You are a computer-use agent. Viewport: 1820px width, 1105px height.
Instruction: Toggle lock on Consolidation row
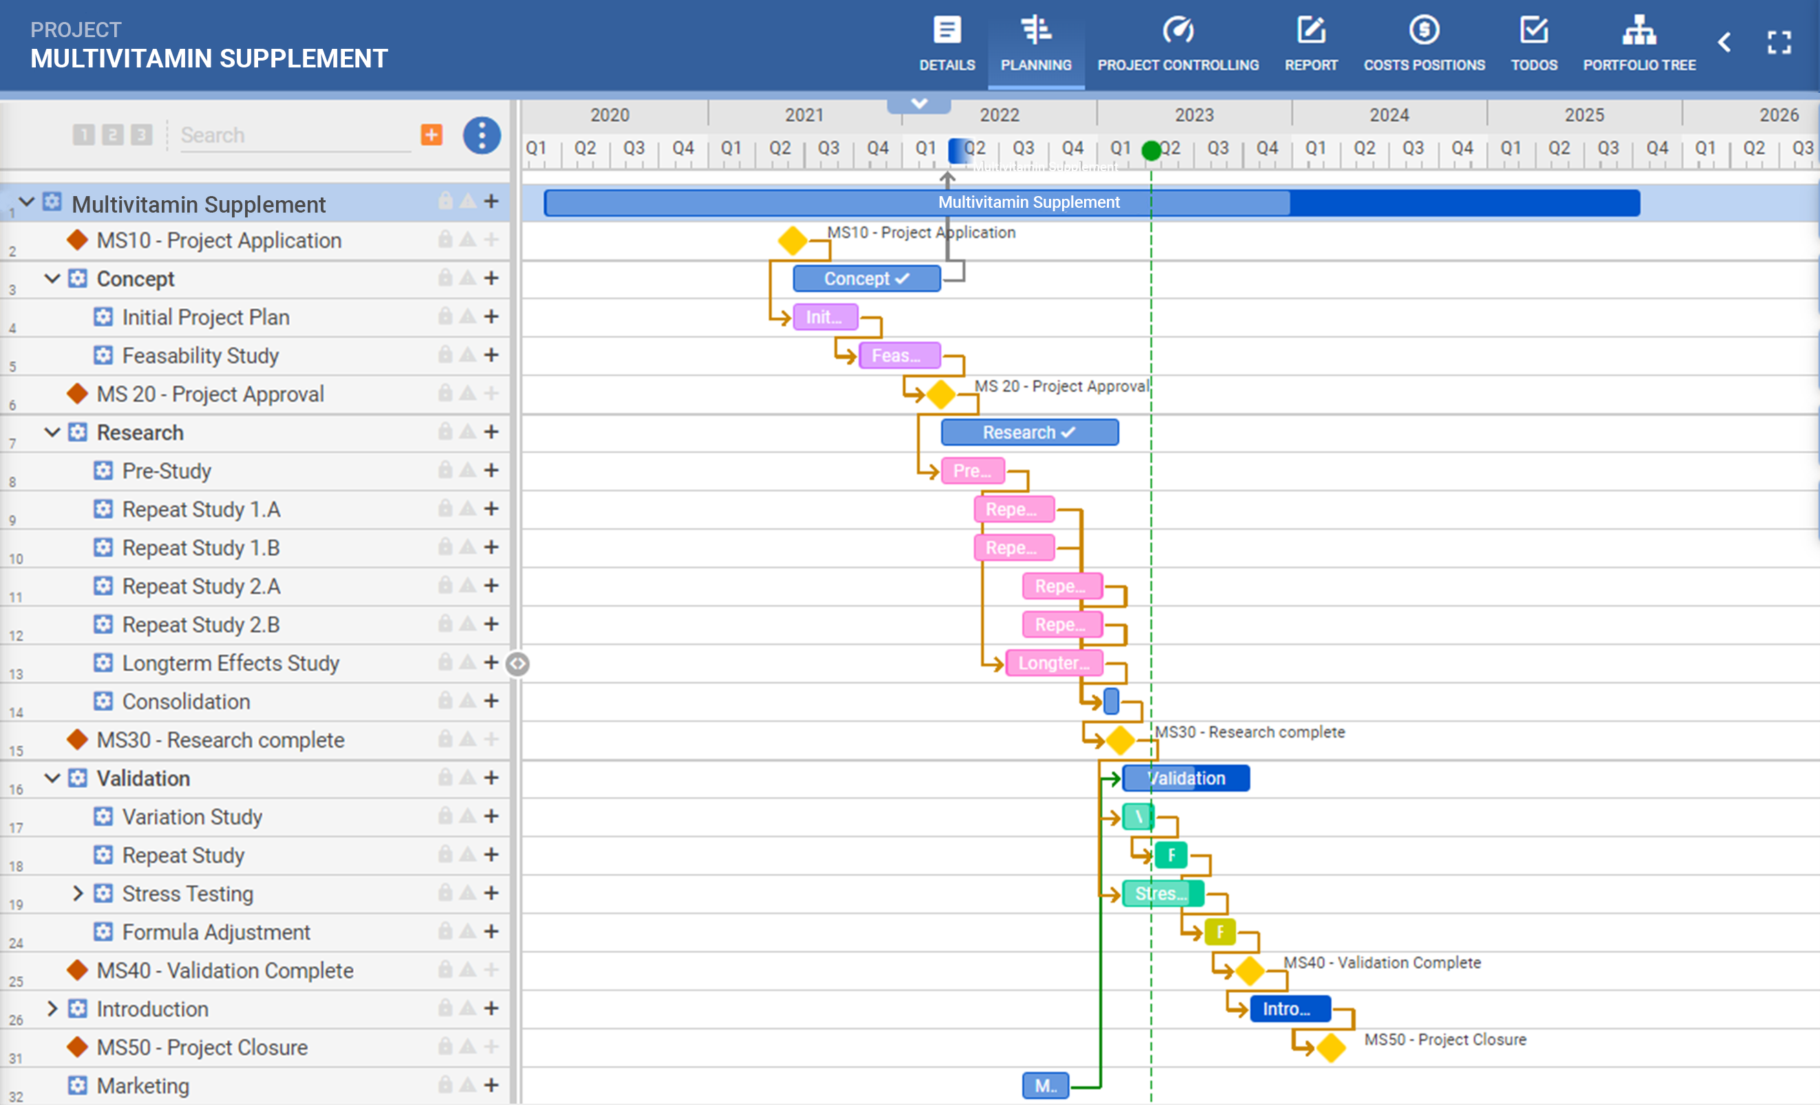coord(445,700)
